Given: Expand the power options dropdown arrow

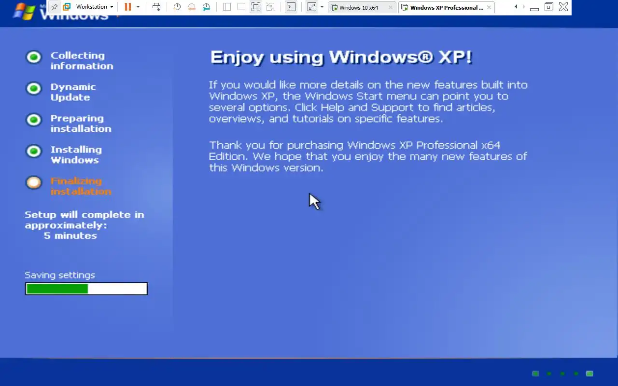Looking at the screenshot, I should click(x=138, y=7).
